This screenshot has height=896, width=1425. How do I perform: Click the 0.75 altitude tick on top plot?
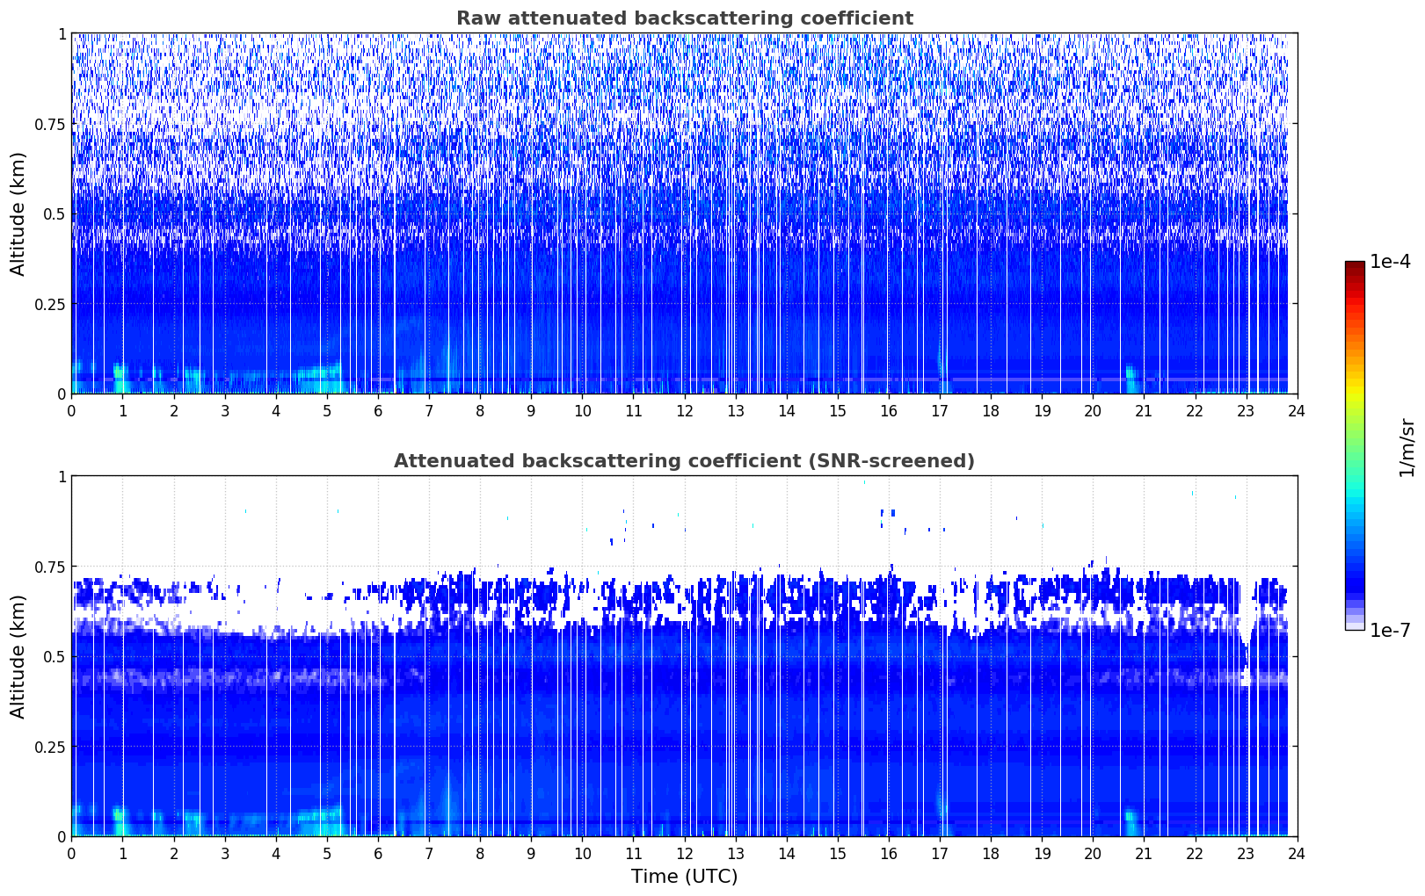point(48,124)
